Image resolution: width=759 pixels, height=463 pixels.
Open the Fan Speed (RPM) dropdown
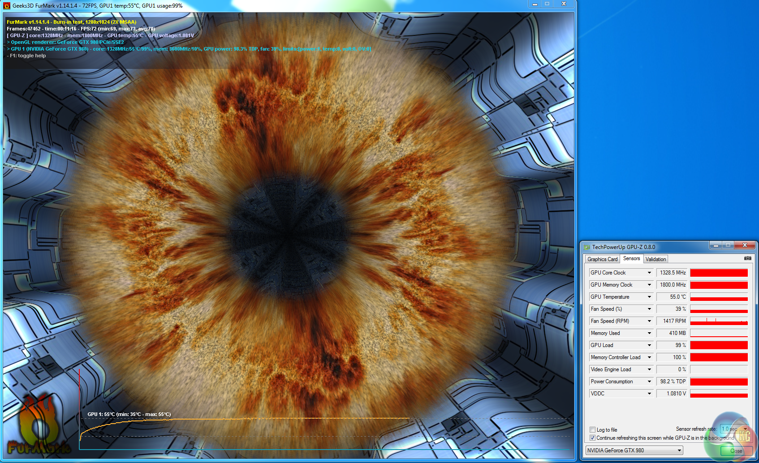click(x=649, y=321)
